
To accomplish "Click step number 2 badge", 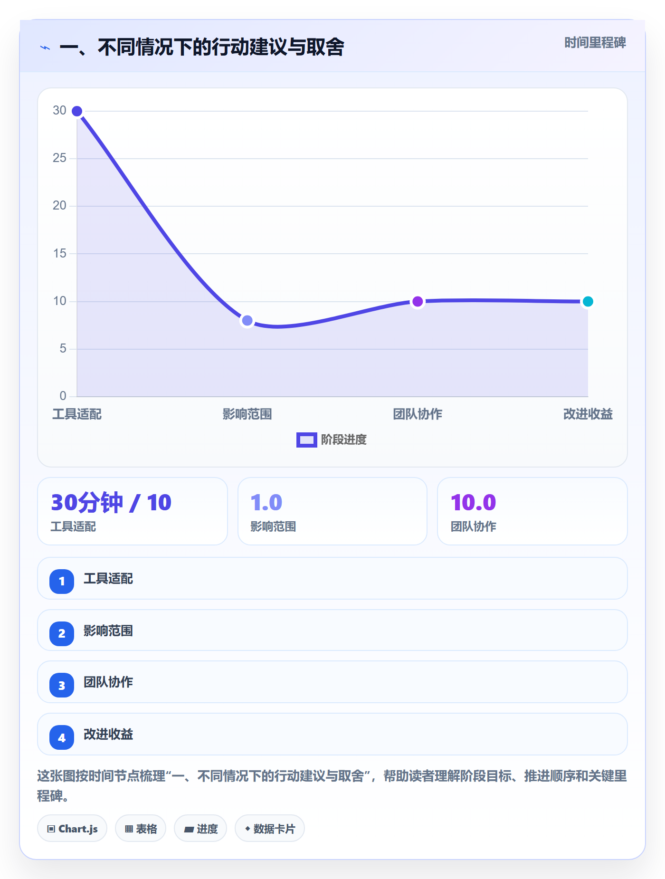I will [62, 633].
